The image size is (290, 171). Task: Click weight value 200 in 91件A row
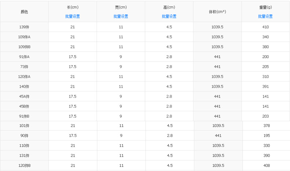[x=265, y=57]
